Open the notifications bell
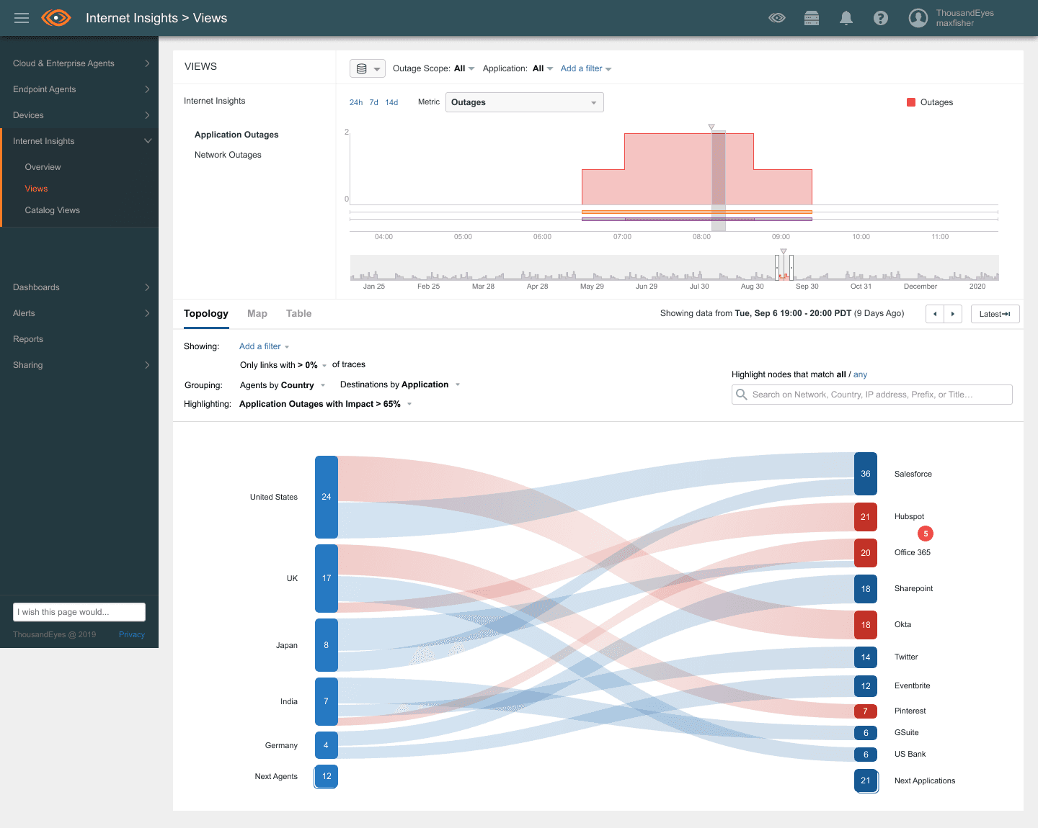The height and width of the screenshot is (828, 1038). (x=846, y=18)
